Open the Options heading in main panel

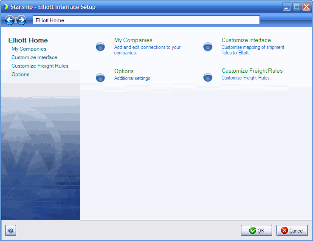(124, 71)
